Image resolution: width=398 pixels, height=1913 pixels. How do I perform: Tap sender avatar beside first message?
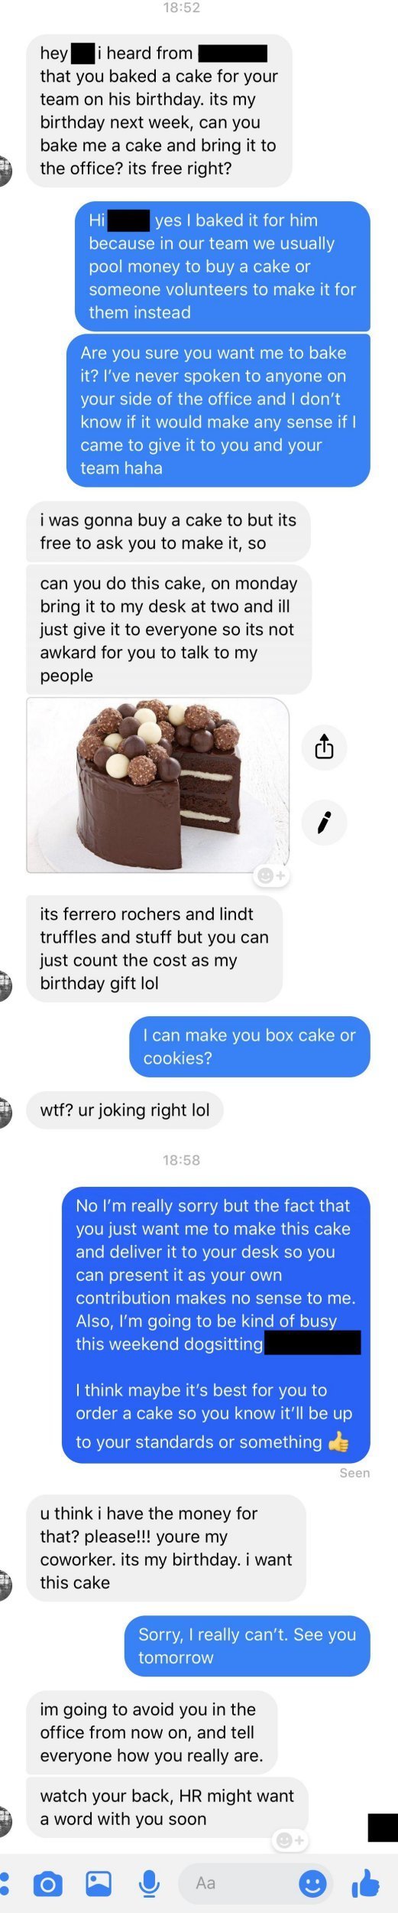click(5, 169)
